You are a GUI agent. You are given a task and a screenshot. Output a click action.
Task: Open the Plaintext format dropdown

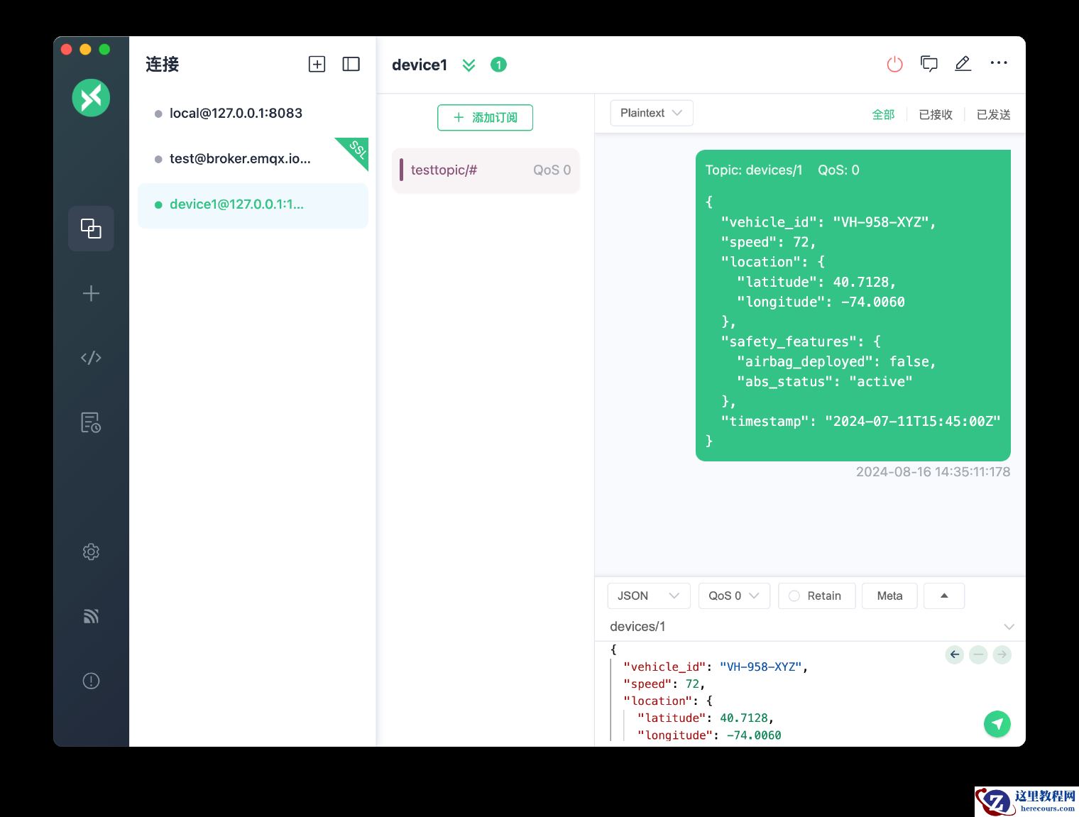[x=652, y=113]
